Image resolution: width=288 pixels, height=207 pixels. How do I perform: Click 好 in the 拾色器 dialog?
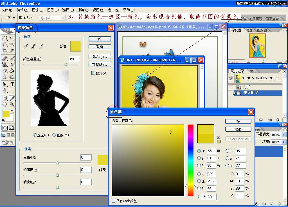[238, 121]
